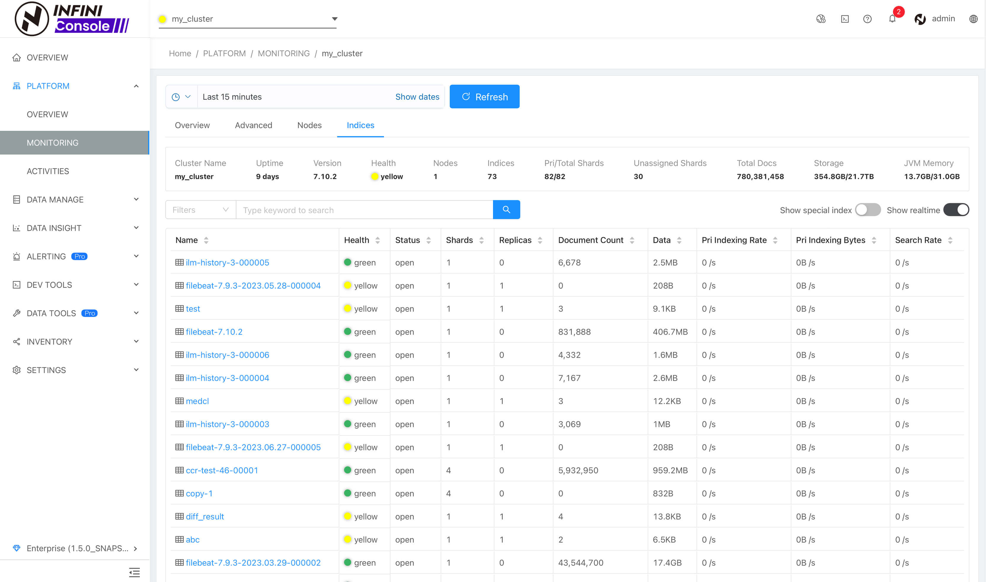This screenshot has height=582, width=986.
Task: Open the my_cluster cluster selector dropdown
Action: click(x=248, y=19)
